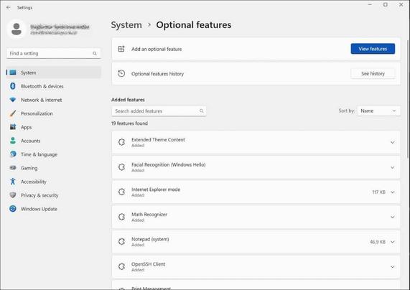Switch to Accounts settings
This screenshot has height=290, width=410.
pyautogui.click(x=54, y=141)
